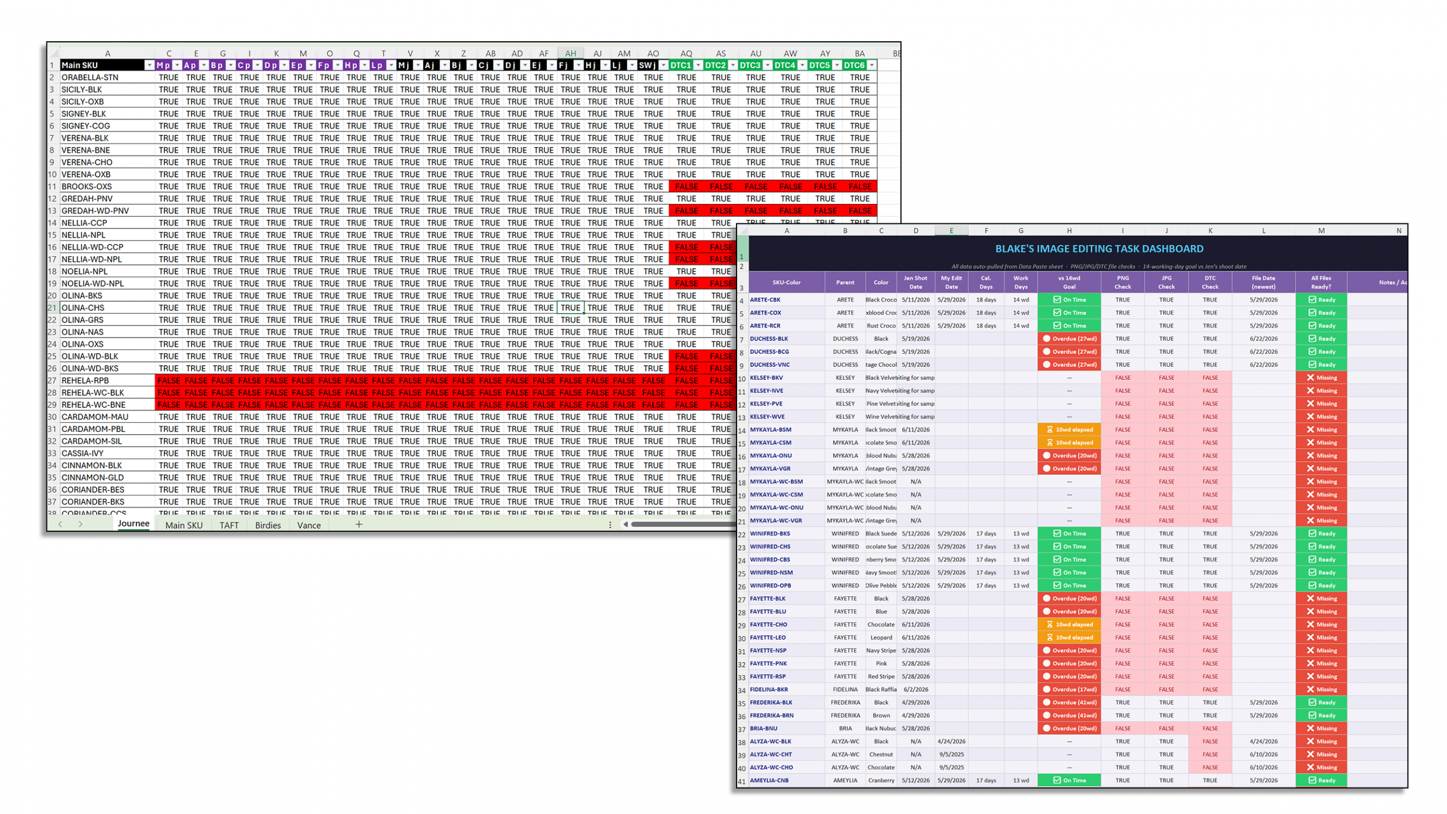Select column M header in dashboard window
Image resolution: width=1447 pixels, height=814 pixels.
click(x=1321, y=231)
